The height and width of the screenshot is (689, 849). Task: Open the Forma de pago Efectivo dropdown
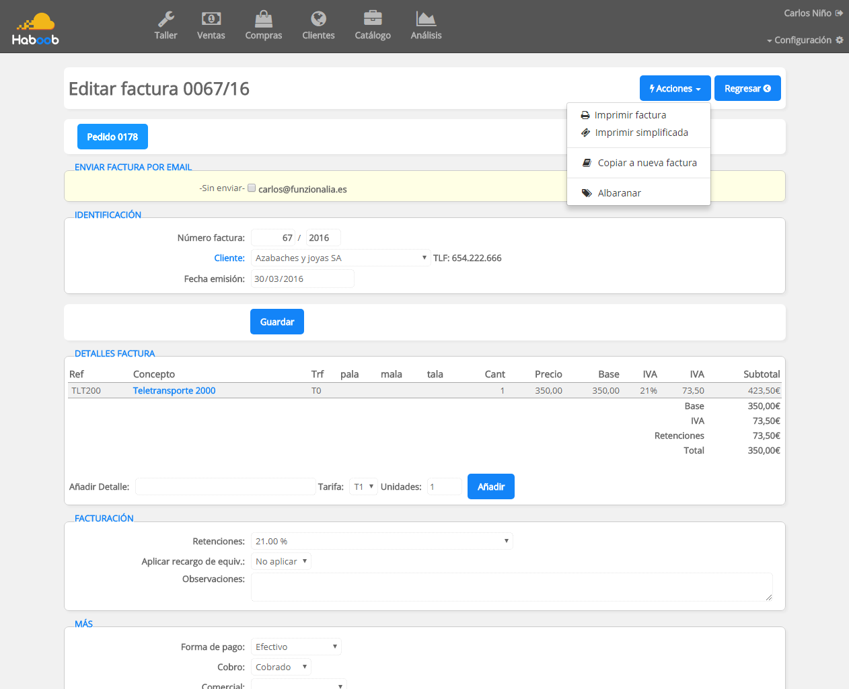click(296, 647)
